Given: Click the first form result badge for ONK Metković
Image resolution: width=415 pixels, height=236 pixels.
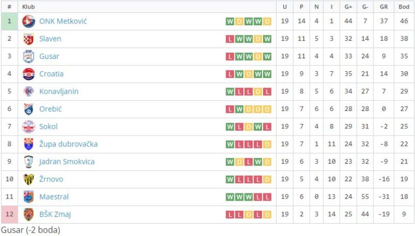Looking at the screenshot, I should click(230, 21).
